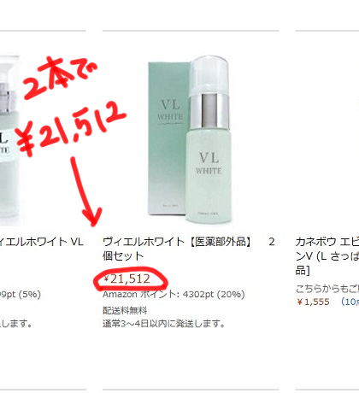Click the ¥ symbol before 1,555 price
359x393 pixels.
(x=299, y=302)
